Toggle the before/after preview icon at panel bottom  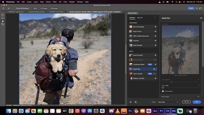pos(130,102)
